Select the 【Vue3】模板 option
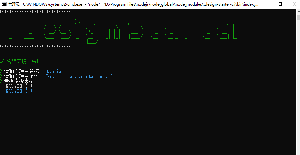300x155 pixels. (x=19, y=91)
